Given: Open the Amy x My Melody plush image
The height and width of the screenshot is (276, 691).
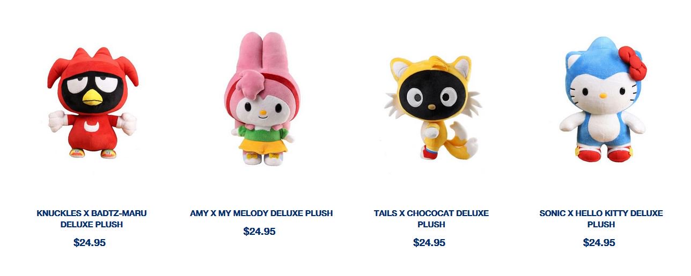Looking at the screenshot, I should pos(263,98).
